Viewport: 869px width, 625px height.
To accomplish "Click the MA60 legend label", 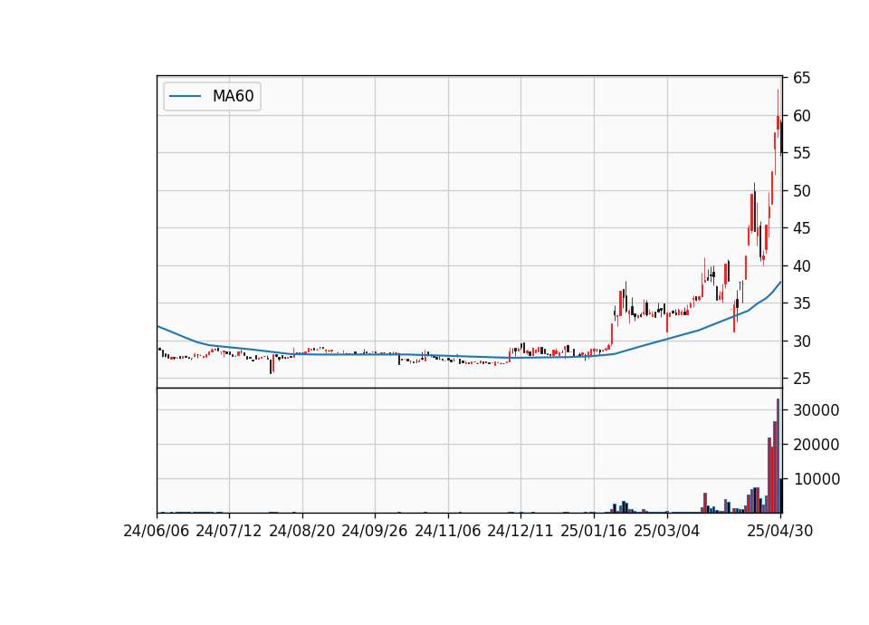I will click(233, 96).
